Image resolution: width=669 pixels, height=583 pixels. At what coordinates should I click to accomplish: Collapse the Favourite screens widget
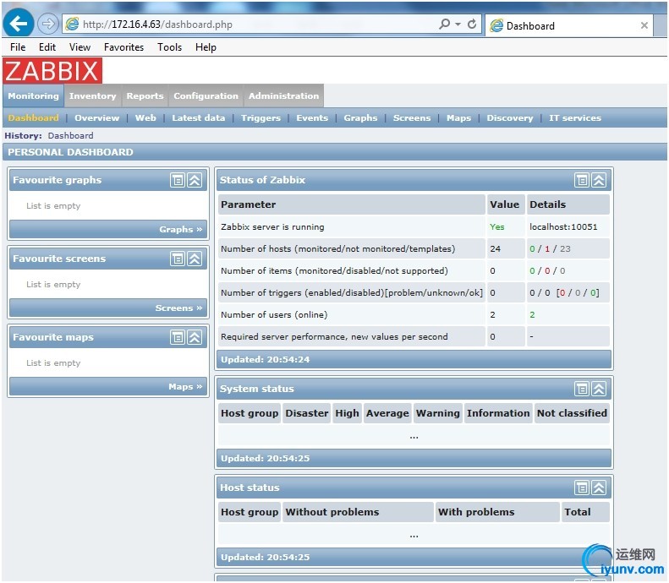coord(195,259)
